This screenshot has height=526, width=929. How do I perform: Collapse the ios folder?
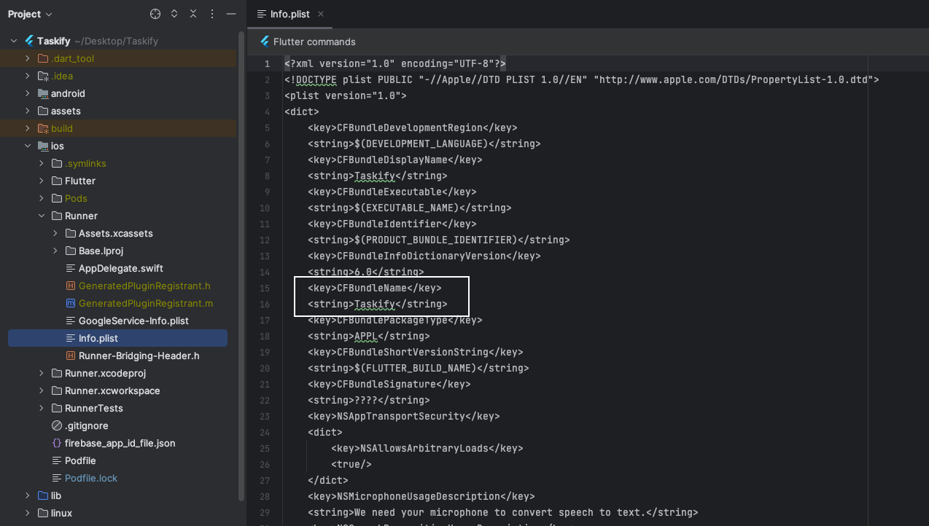[28, 146]
